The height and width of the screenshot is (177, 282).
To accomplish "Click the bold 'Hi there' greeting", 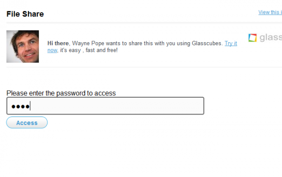I will point(58,43).
